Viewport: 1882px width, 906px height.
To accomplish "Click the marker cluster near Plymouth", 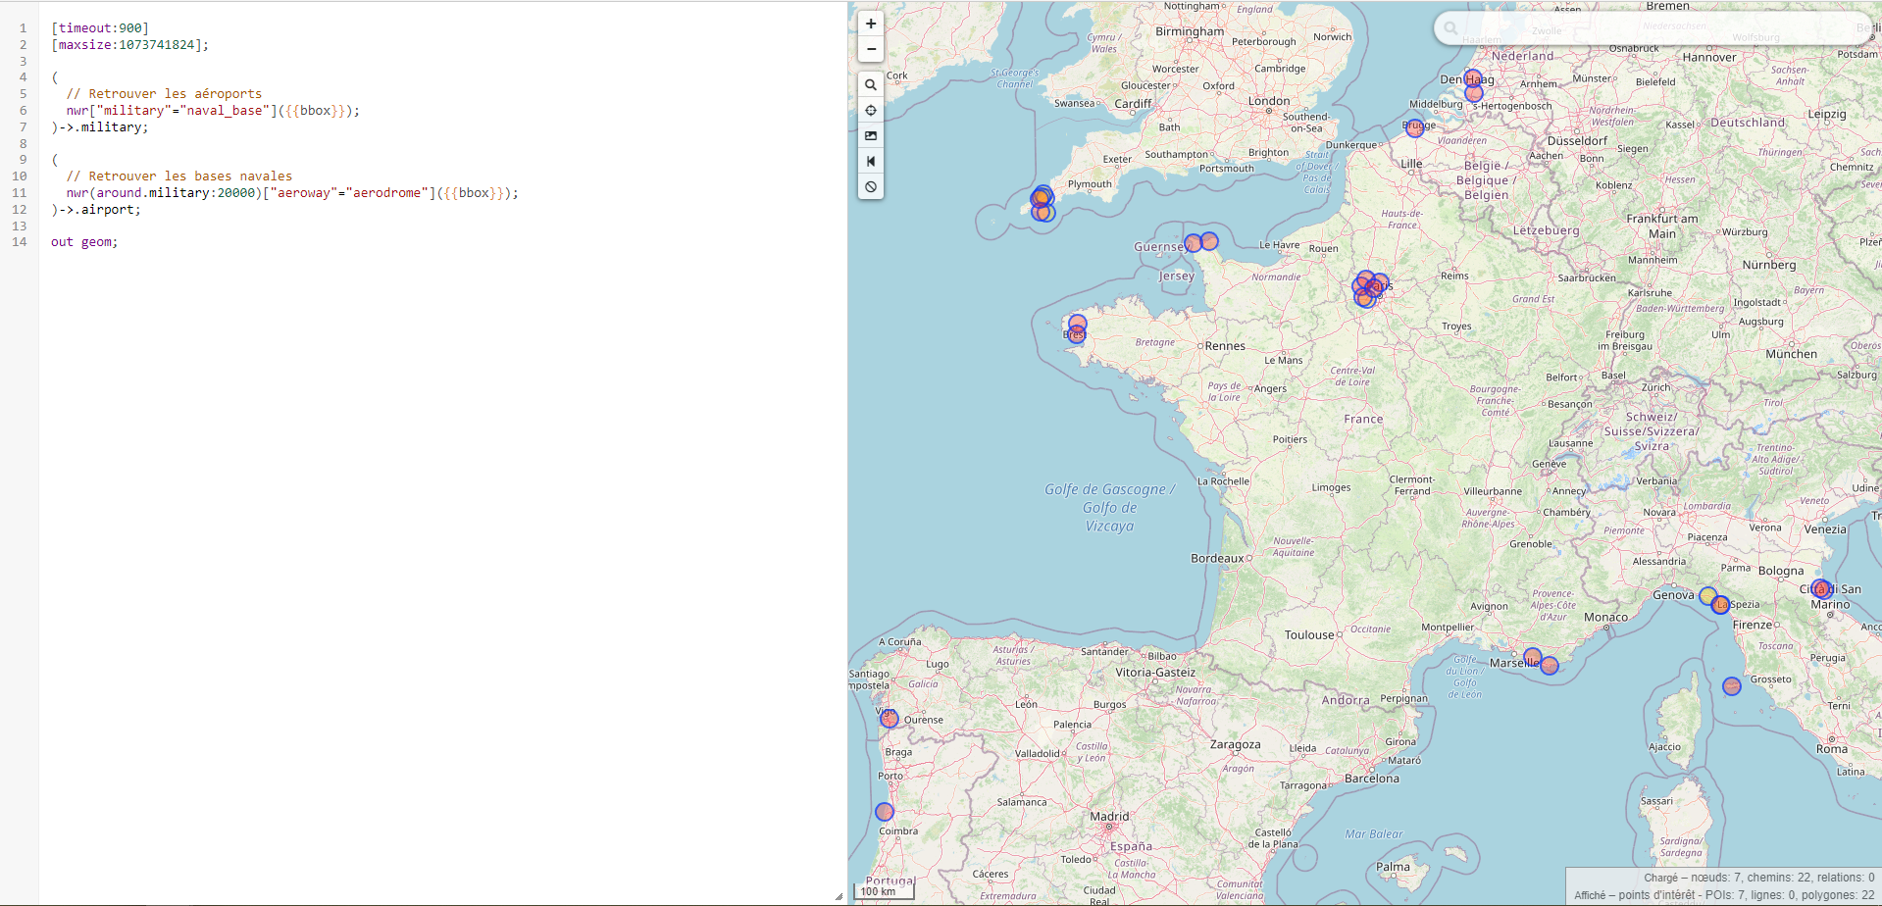I will pyautogui.click(x=1043, y=204).
